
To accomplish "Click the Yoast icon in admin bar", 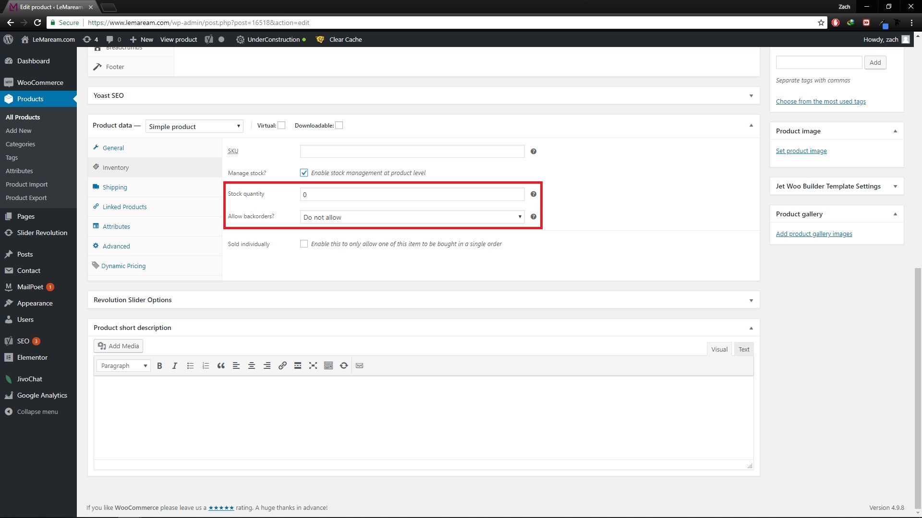I will (209, 40).
